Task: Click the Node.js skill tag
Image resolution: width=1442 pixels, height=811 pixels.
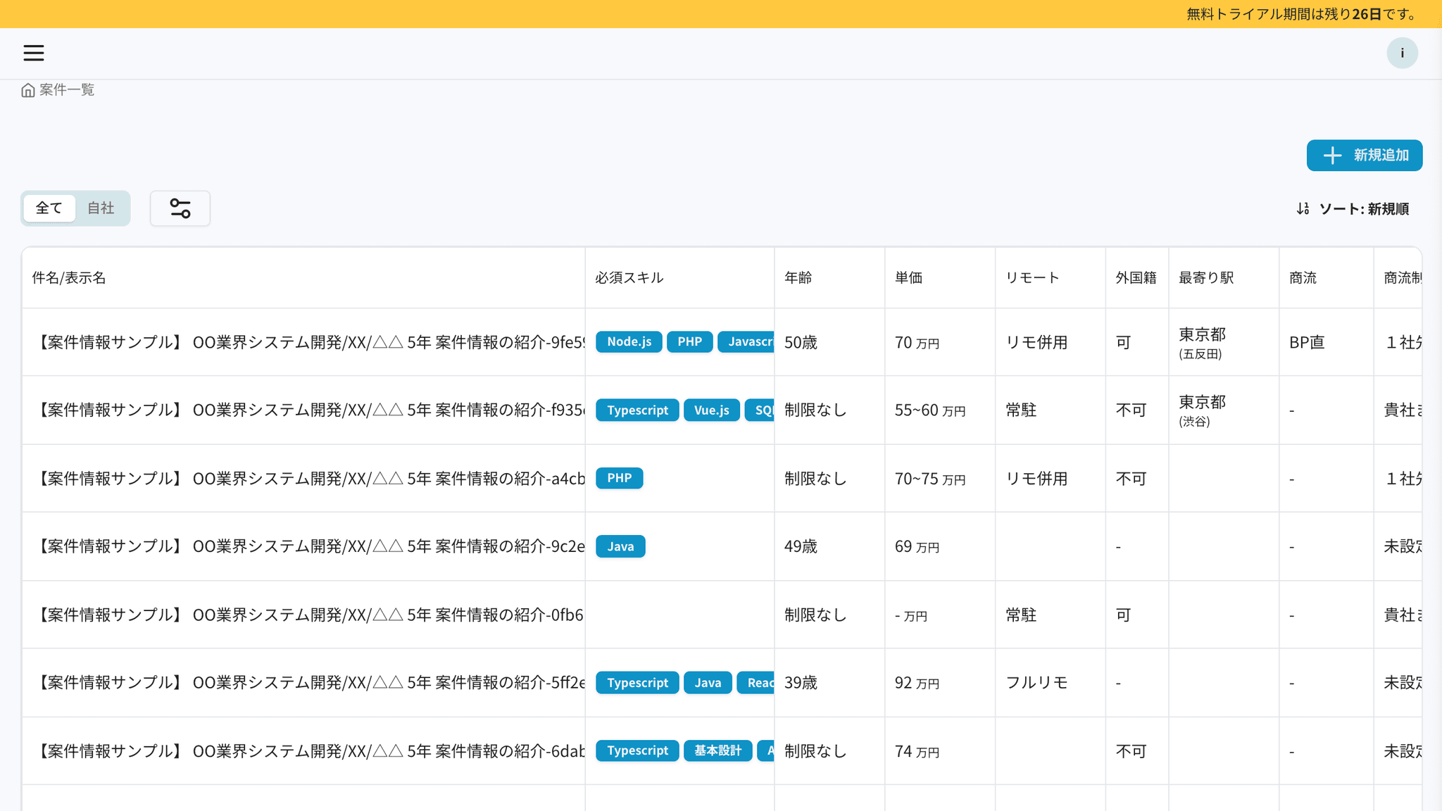Action: pos(629,342)
